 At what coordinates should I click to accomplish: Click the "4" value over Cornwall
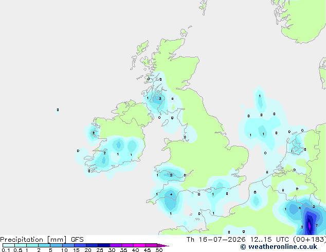171,194
